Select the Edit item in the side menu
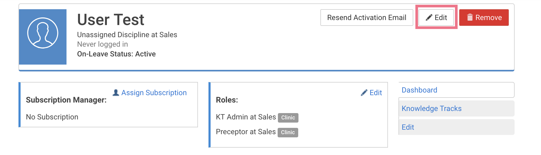 click(x=456, y=127)
